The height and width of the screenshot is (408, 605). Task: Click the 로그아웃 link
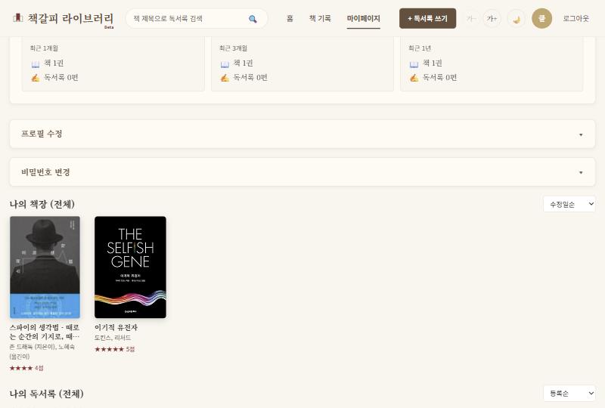(x=576, y=18)
